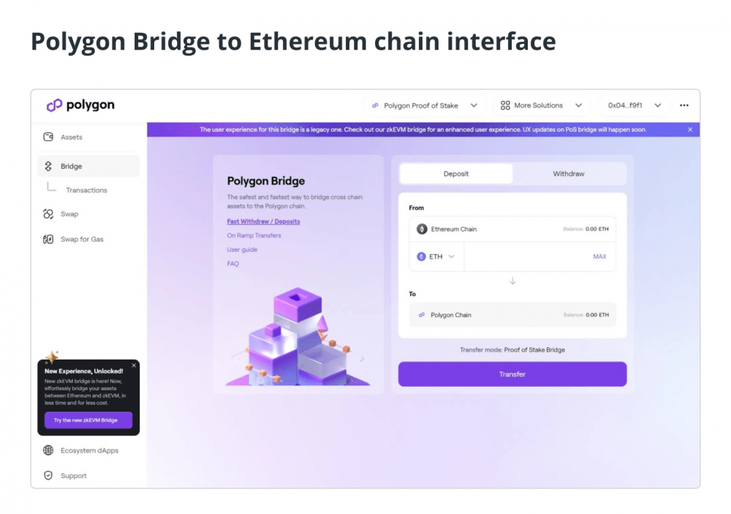This screenshot has width=731, height=514.
Task: Select the Deposit tab
Action: 456,173
